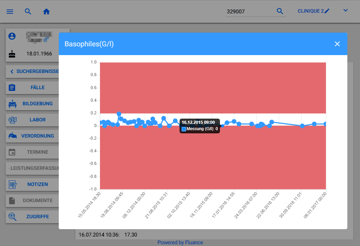360x246 pixels.
Task: Edit the clinic with the pencil icon
Action: (x=327, y=11)
